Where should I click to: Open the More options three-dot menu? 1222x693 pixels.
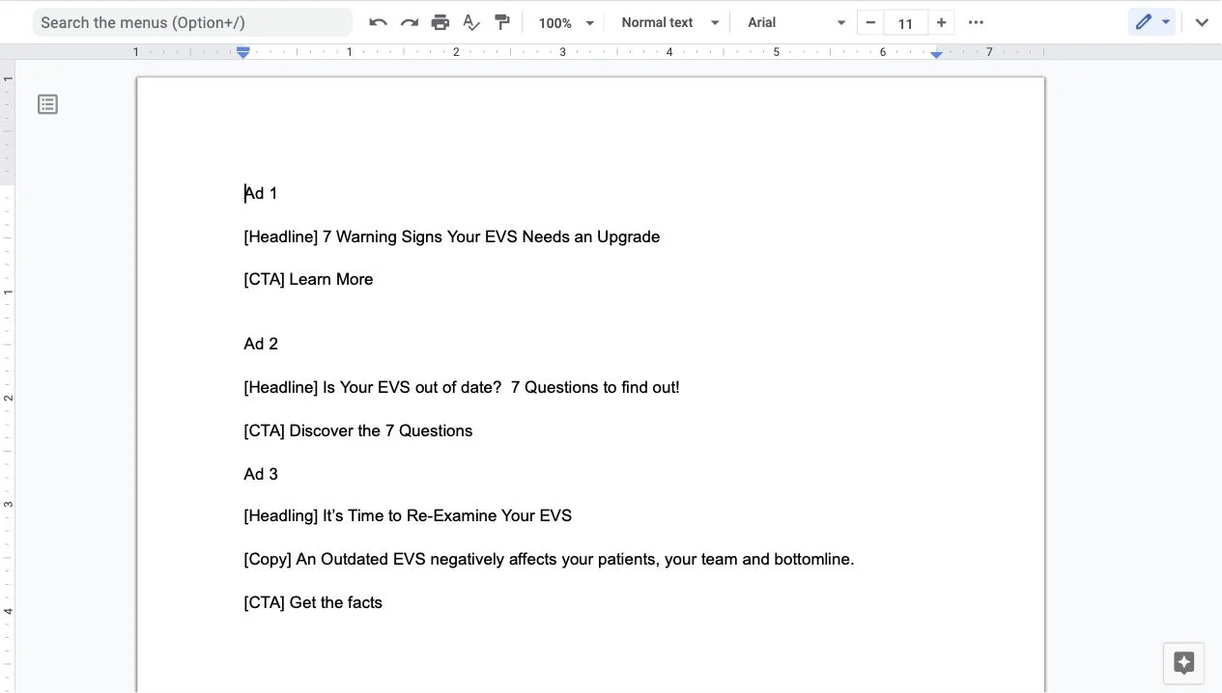coord(976,22)
